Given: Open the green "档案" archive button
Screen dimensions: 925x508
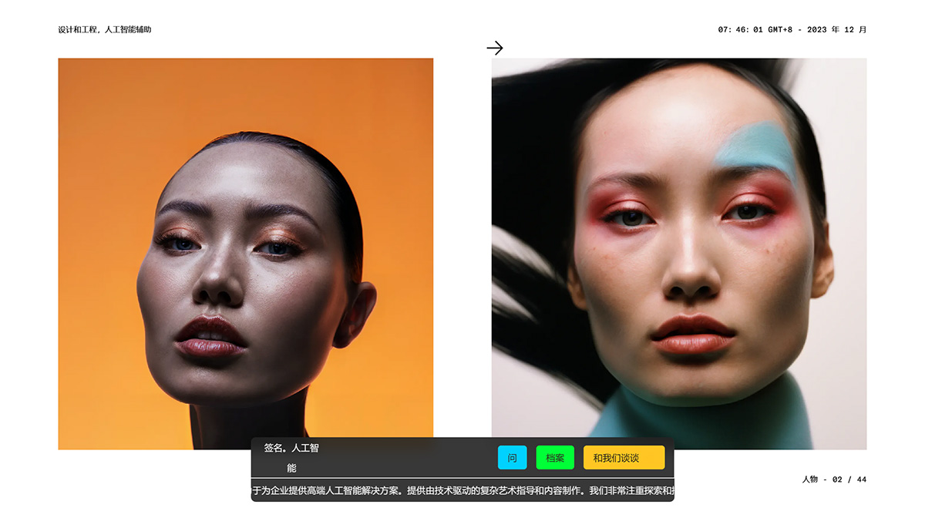Looking at the screenshot, I should [554, 457].
